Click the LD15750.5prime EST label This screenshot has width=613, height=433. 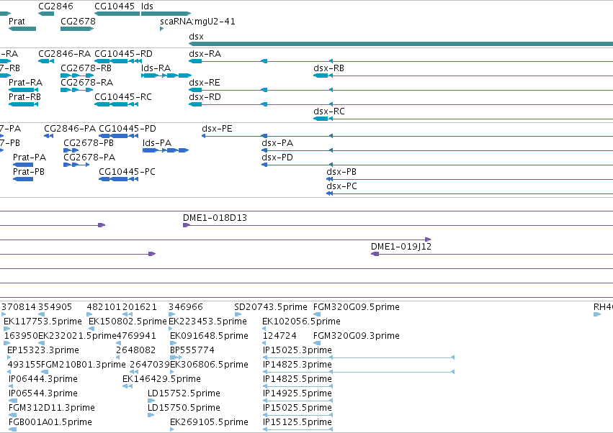[184, 409]
